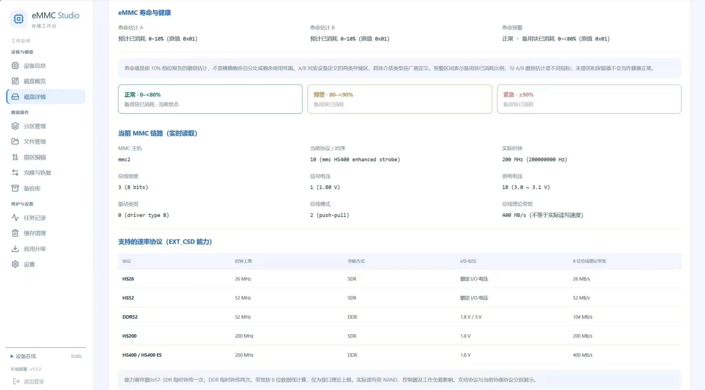This screenshot has height=390, width=705.
Task: Click the HS200 protocol row name
Action: [130, 336]
